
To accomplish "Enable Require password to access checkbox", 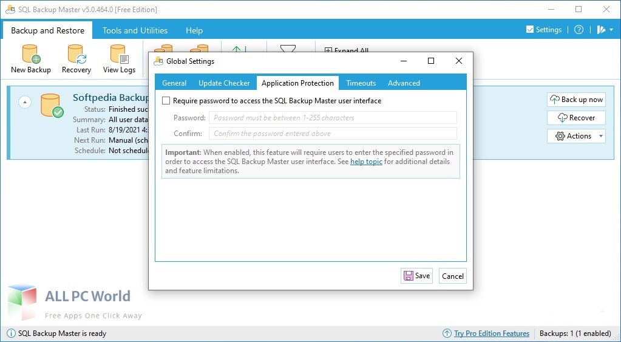I will pos(166,101).
